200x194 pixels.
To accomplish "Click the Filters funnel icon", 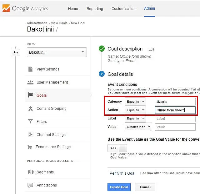I will point(30,122).
